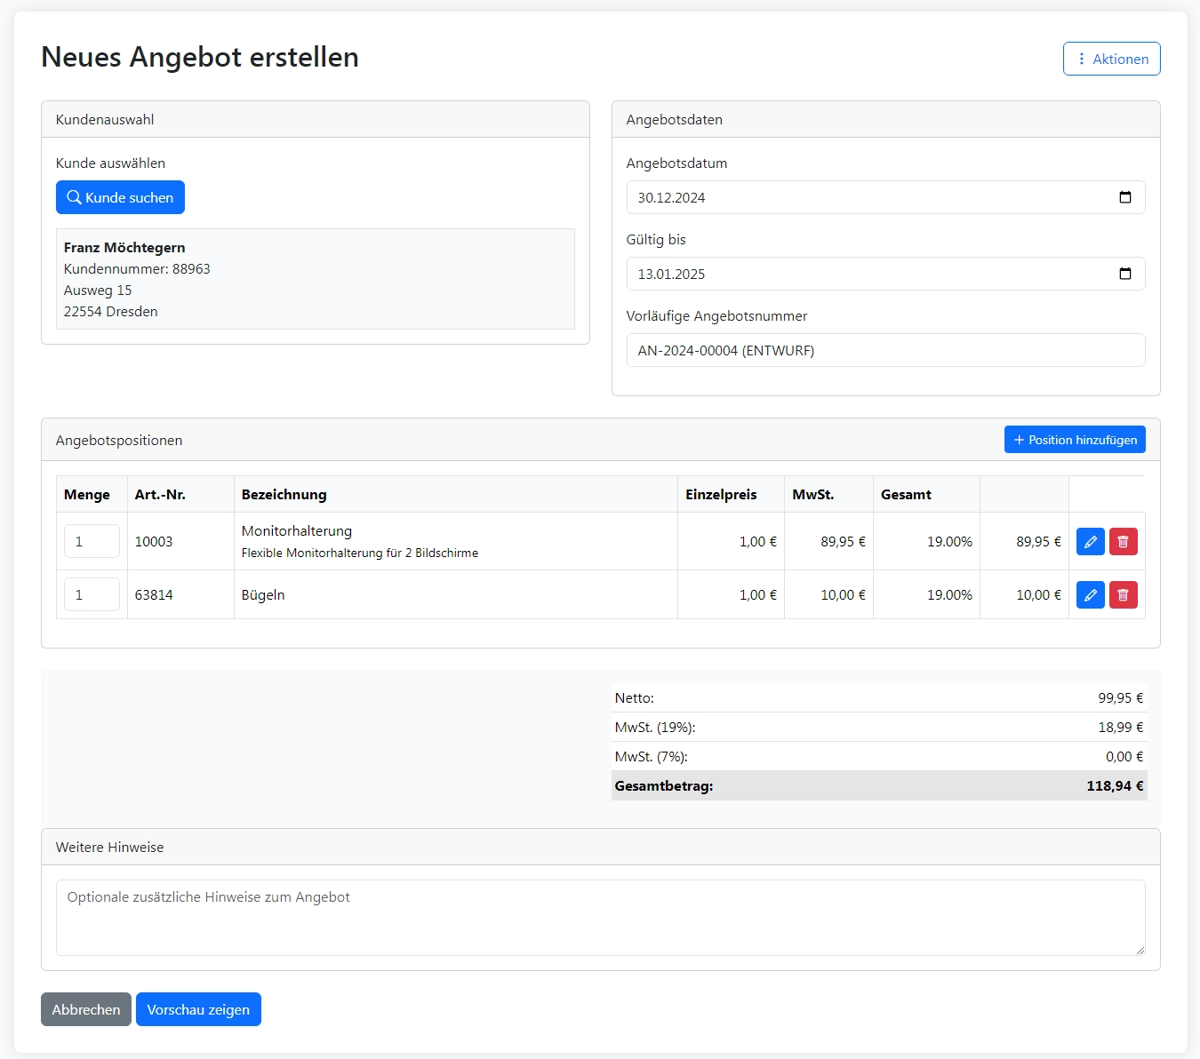Show preview with Vorschau zeigen
This screenshot has width=1200, height=1059.
198,1009
